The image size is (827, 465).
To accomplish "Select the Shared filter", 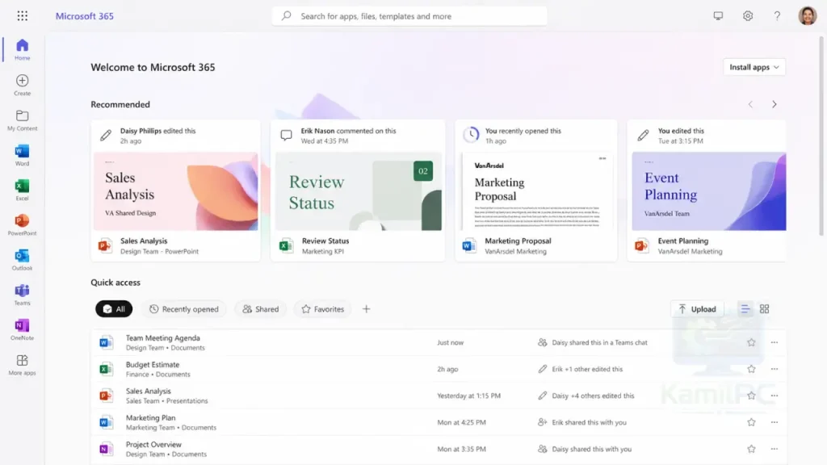I will 261,309.
